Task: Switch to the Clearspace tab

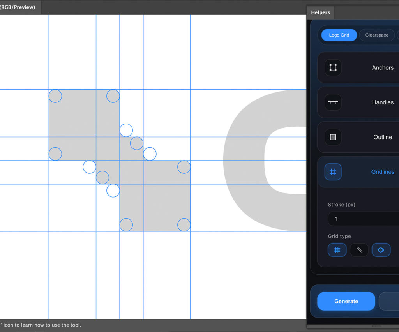Action: click(x=376, y=35)
